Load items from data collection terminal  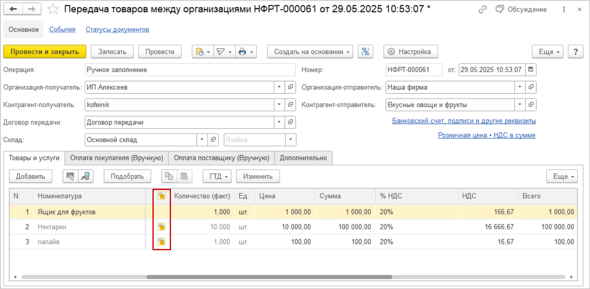click(x=86, y=176)
